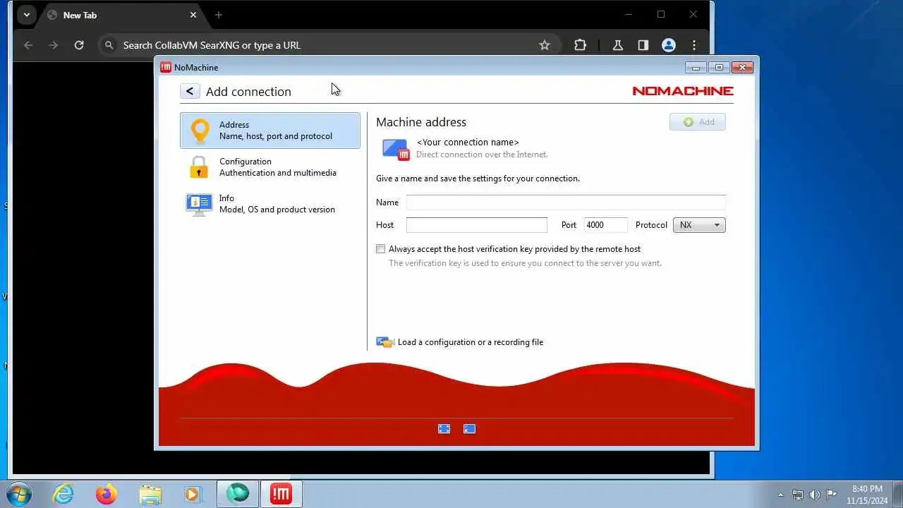Click the disabled Add button
Screen dimensions: 903x508
coord(698,122)
